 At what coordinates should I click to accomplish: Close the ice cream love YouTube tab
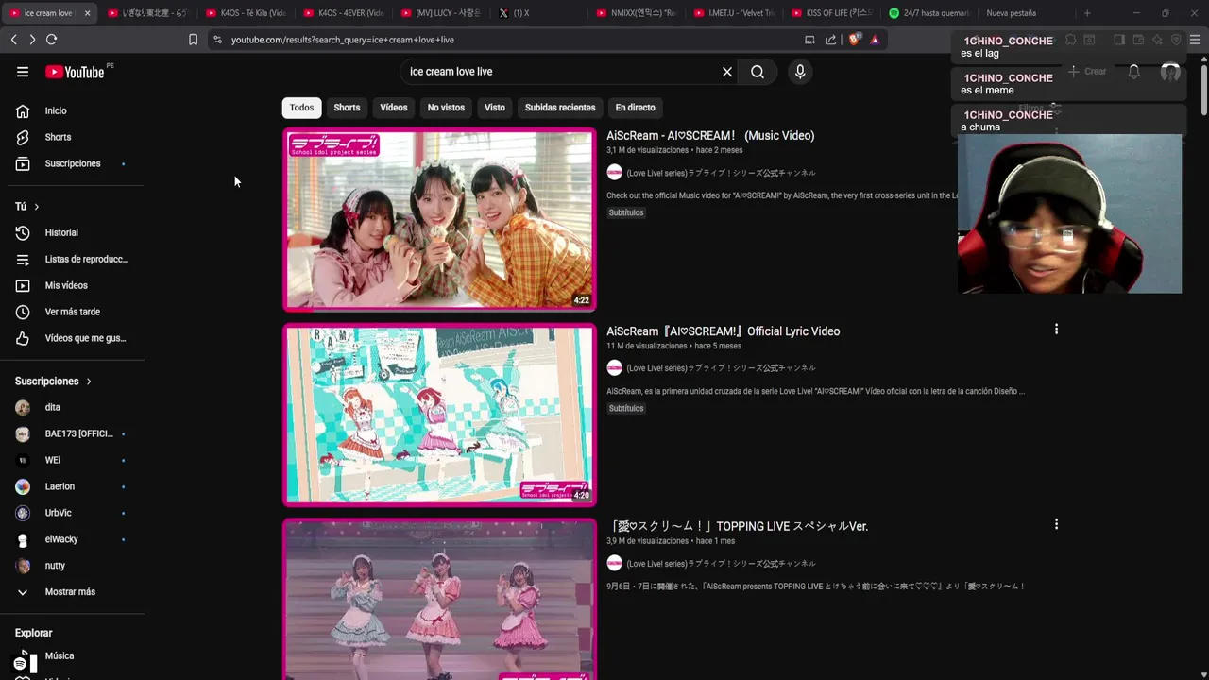[x=87, y=13]
